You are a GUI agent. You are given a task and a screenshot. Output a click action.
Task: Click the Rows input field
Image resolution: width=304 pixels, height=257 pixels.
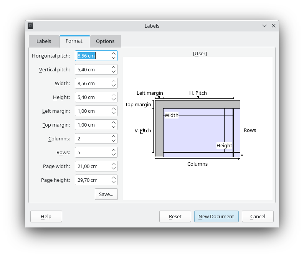click(x=92, y=153)
